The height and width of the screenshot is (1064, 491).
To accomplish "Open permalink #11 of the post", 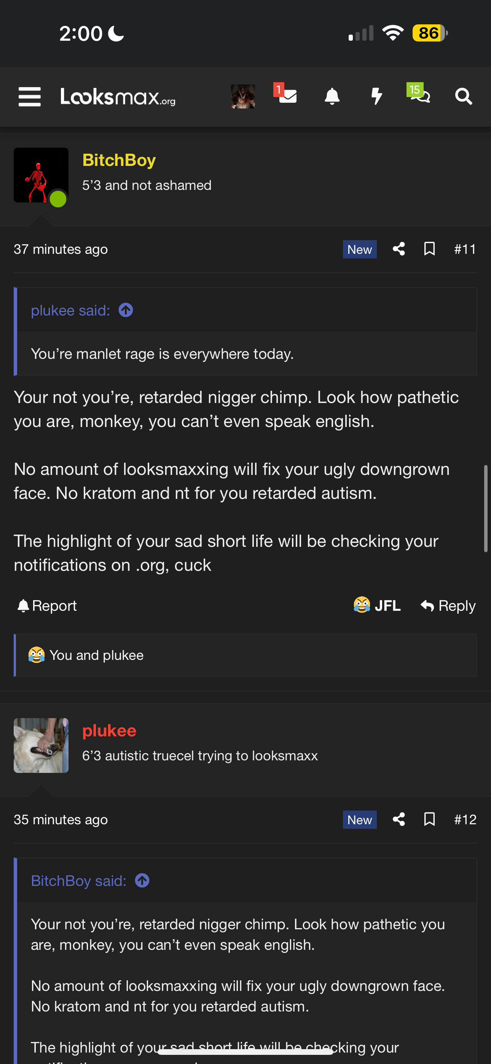I will pyautogui.click(x=465, y=249).
